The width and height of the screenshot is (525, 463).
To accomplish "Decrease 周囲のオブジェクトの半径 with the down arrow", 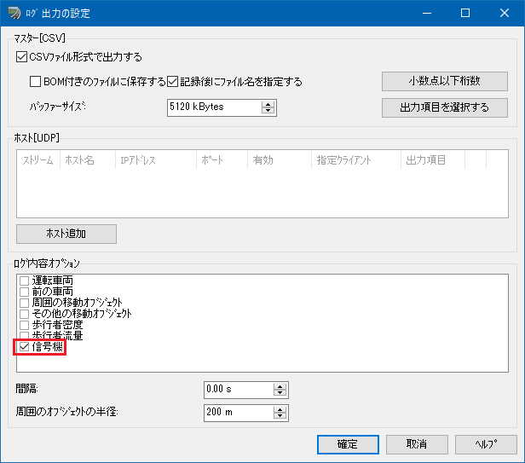I will click(280, 416).
